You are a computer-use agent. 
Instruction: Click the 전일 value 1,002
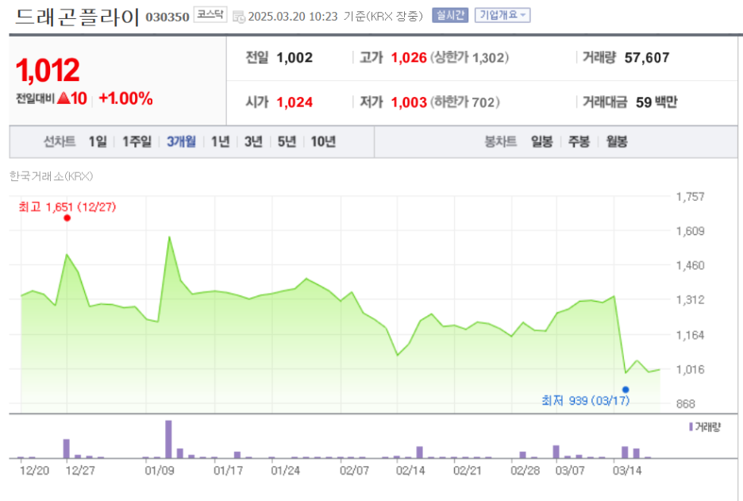295,58
